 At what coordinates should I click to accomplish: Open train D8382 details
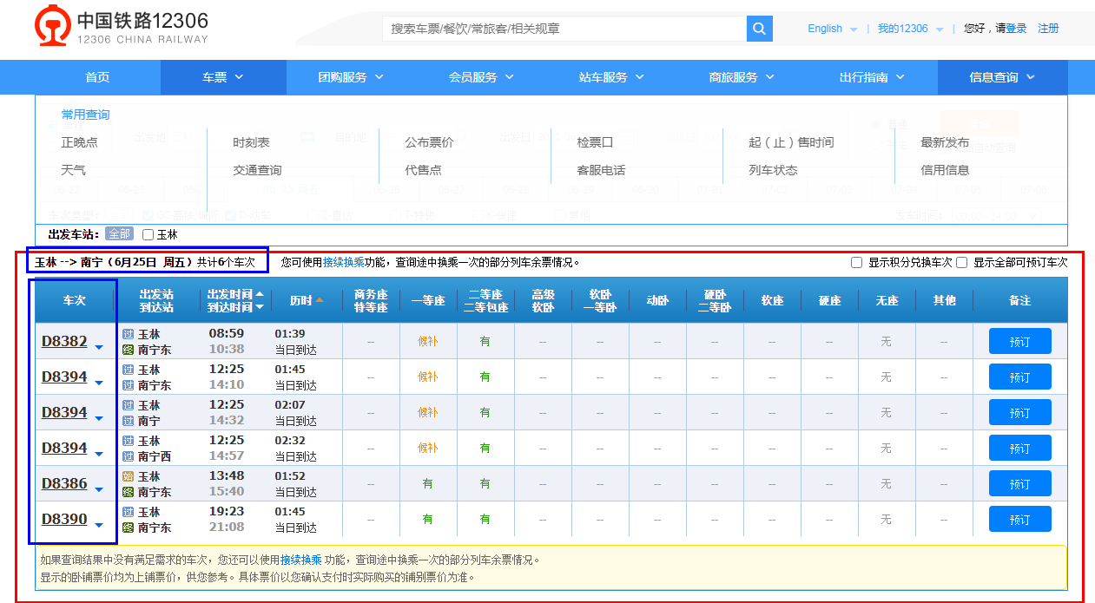tap(64, 341)
